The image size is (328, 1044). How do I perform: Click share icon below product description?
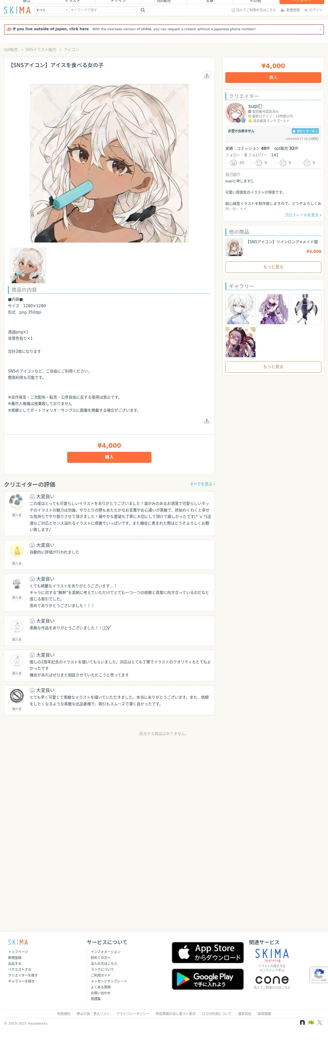click(207, 421)
